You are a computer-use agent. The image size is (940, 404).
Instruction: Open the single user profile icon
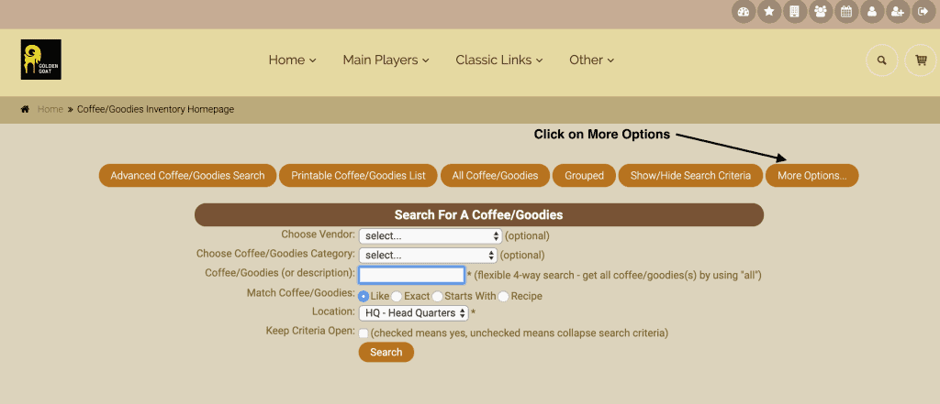872,12
